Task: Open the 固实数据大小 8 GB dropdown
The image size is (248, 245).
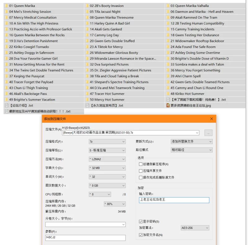Action: tap(107, 186)
